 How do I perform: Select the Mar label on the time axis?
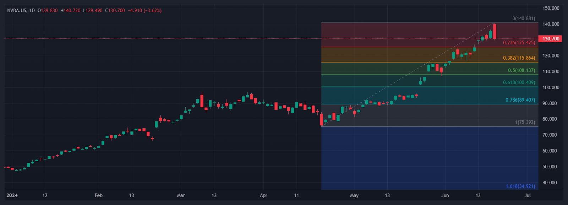click(x=181, y=195)
